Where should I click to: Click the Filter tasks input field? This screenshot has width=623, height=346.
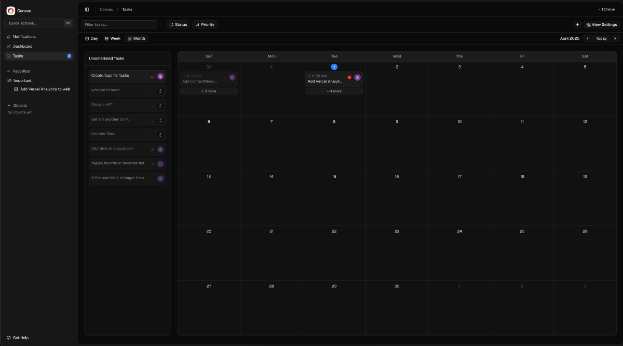point(119,24)
